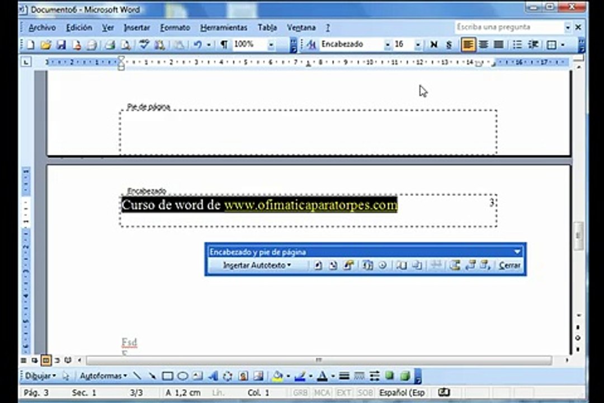Open the Ver menu
The width and height of the screenshot is (604, 403).
(x=108, y=27)
